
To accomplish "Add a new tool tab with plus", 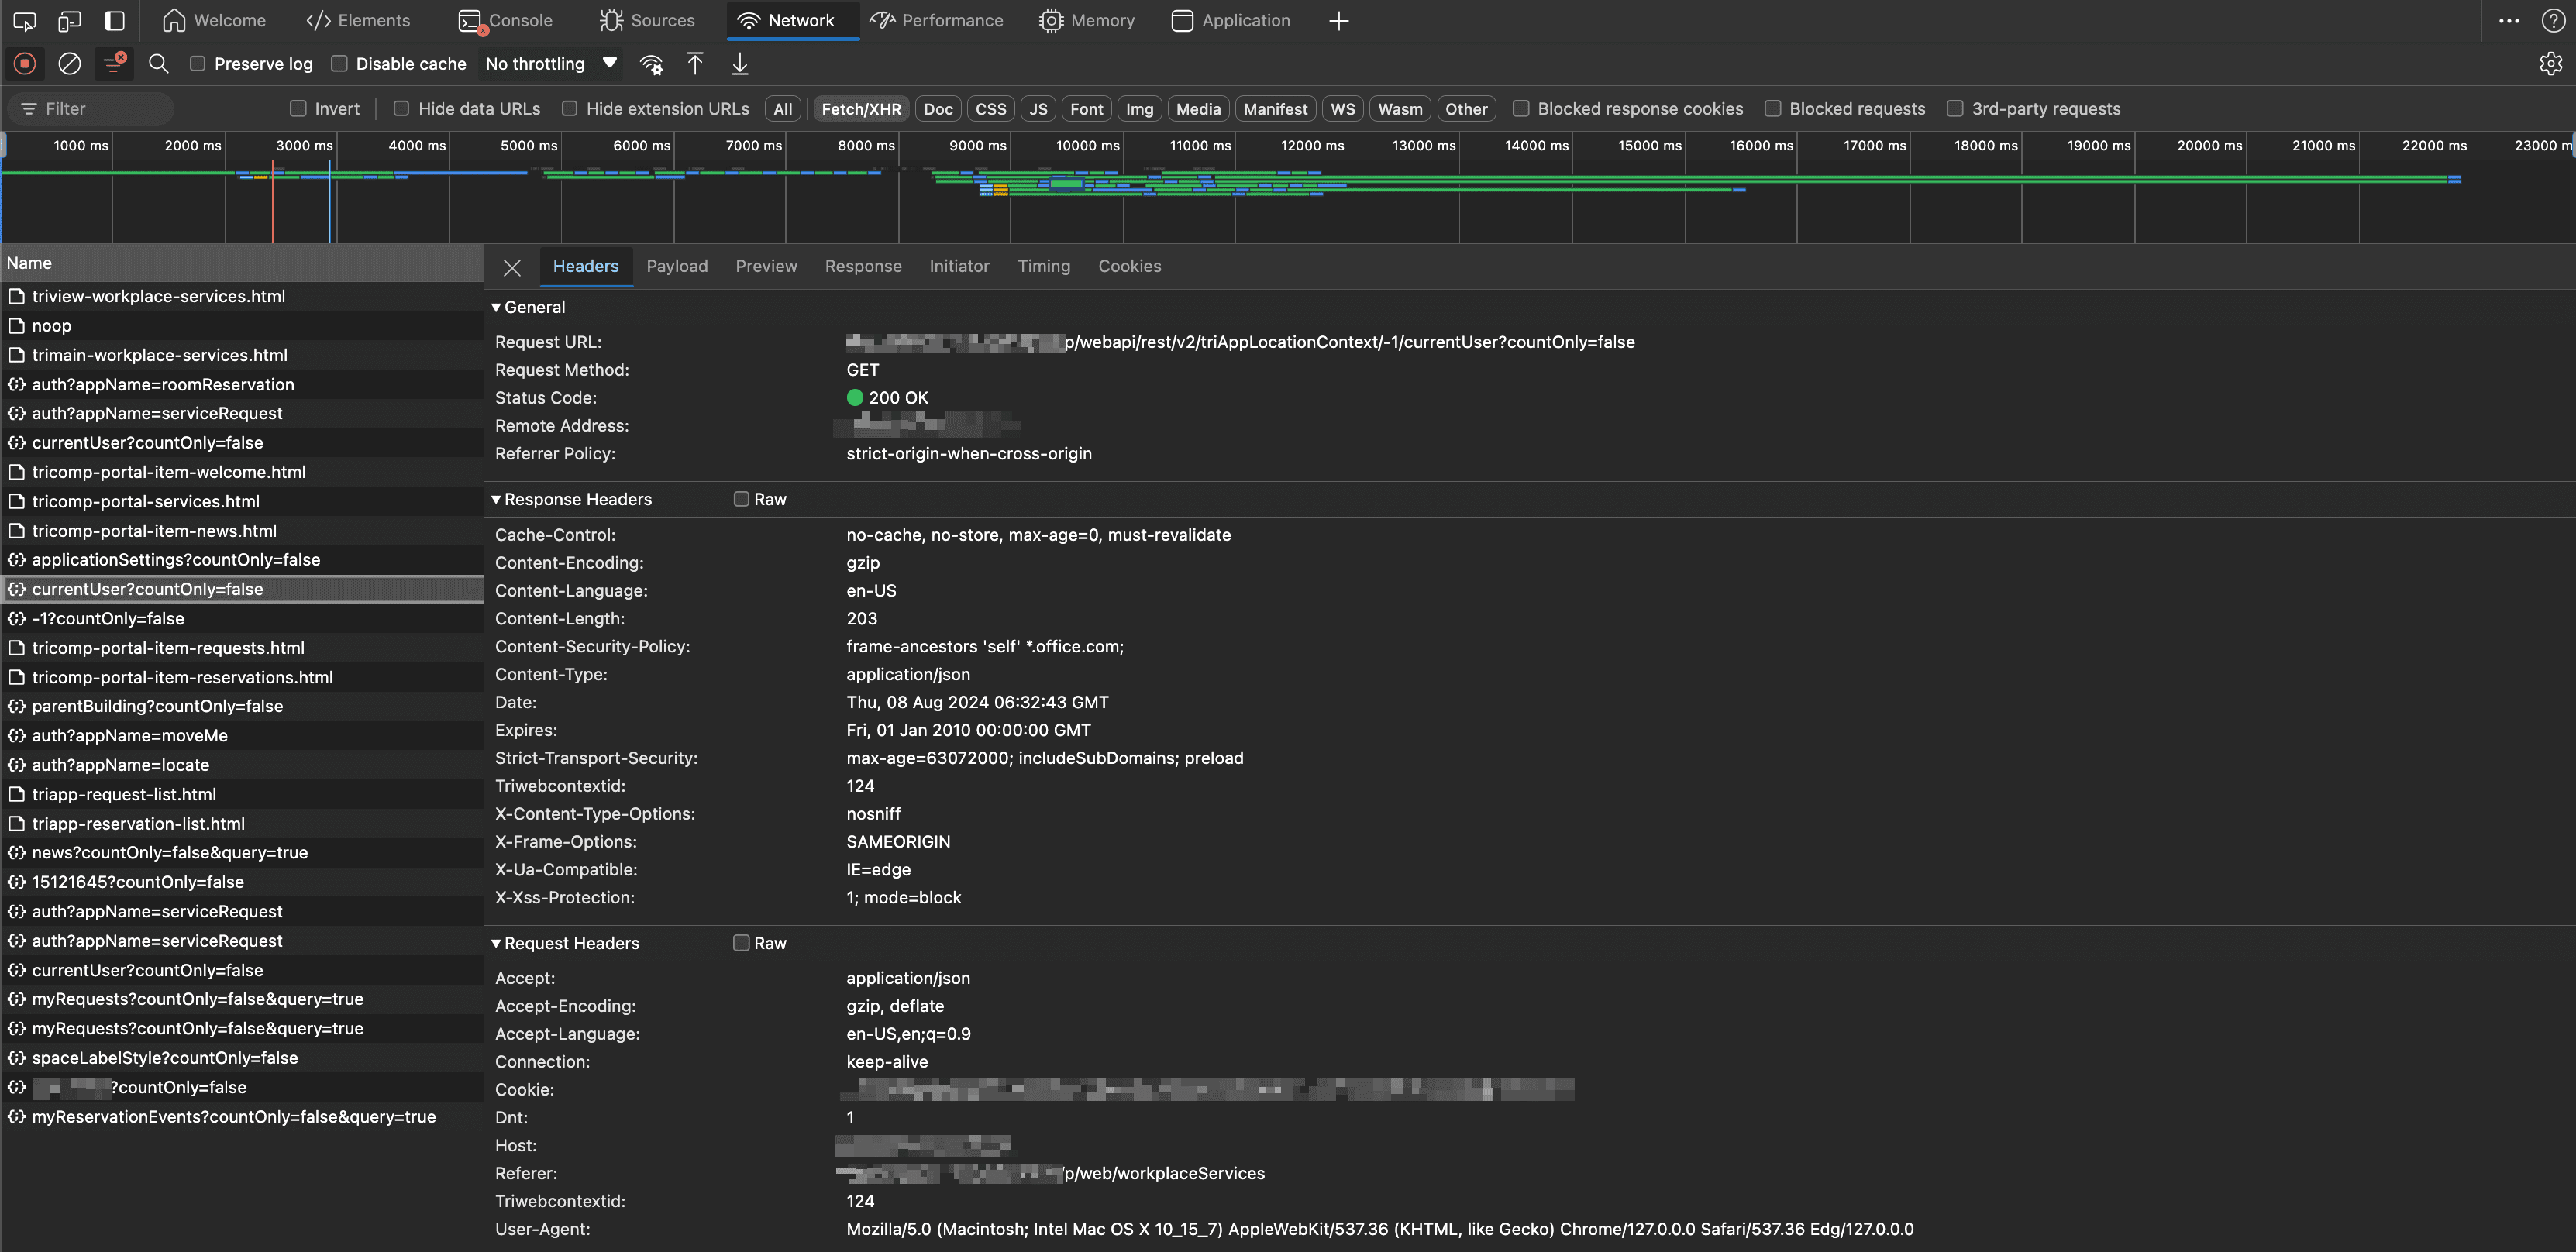I will 1339,21.
